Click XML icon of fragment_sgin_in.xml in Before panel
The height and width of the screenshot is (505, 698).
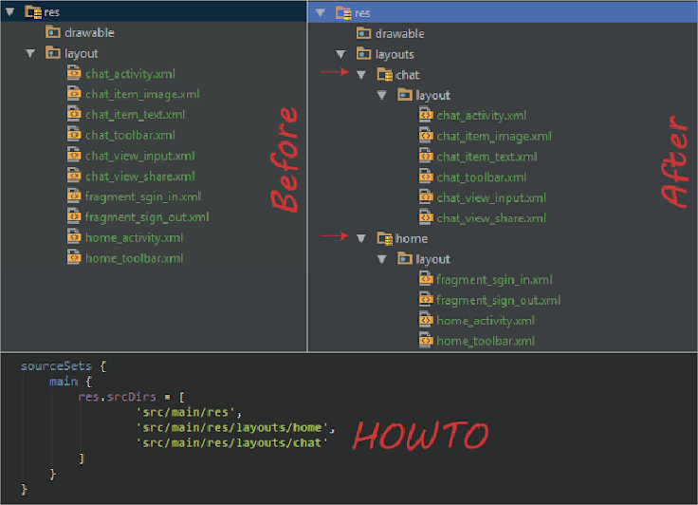click(x=74, y=196)
